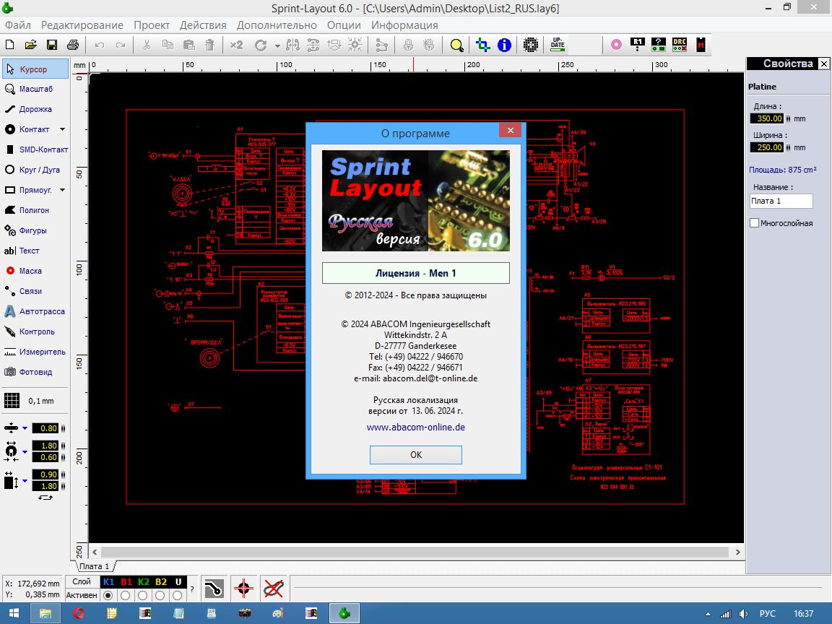
Task: Click the РУС language indicator
Action: (x=767, y=613)
